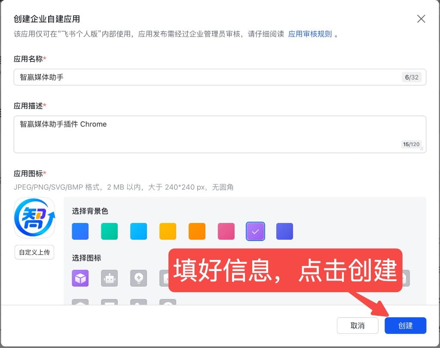Click into the 应用描述 text area
The width and height of the screenshot is (440, 348).
coord(220,134)
